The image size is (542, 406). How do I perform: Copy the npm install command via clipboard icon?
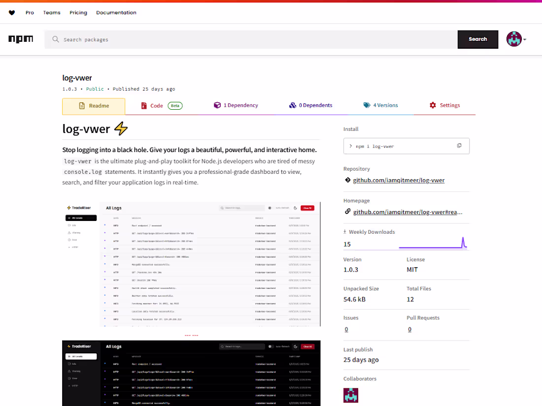(x=459, y=146)
